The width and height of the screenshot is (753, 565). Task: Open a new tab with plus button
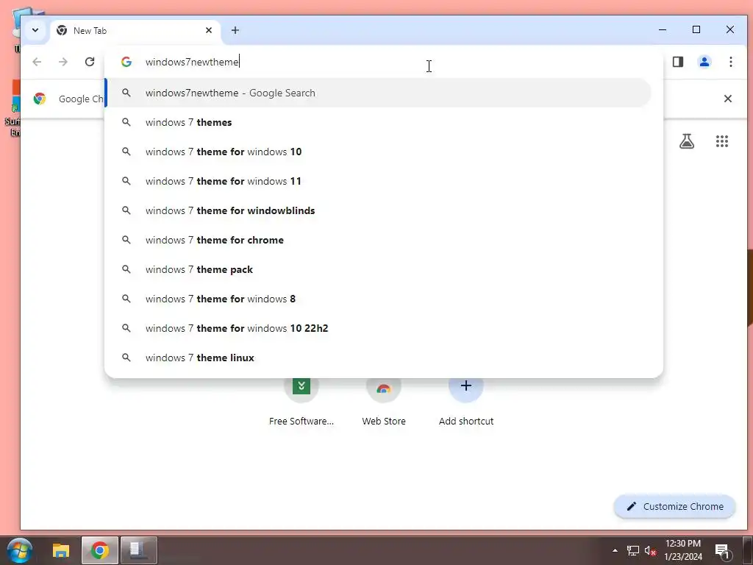click(235, 30)
